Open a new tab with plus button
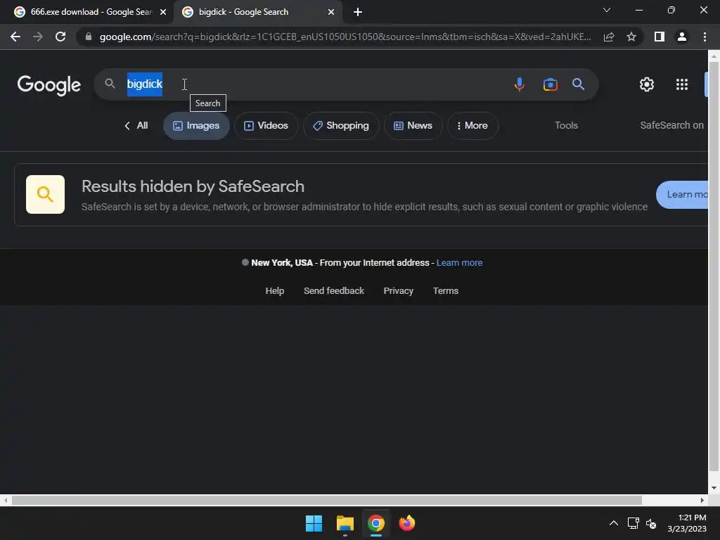720x540 pixels. (x=358, y=13)
